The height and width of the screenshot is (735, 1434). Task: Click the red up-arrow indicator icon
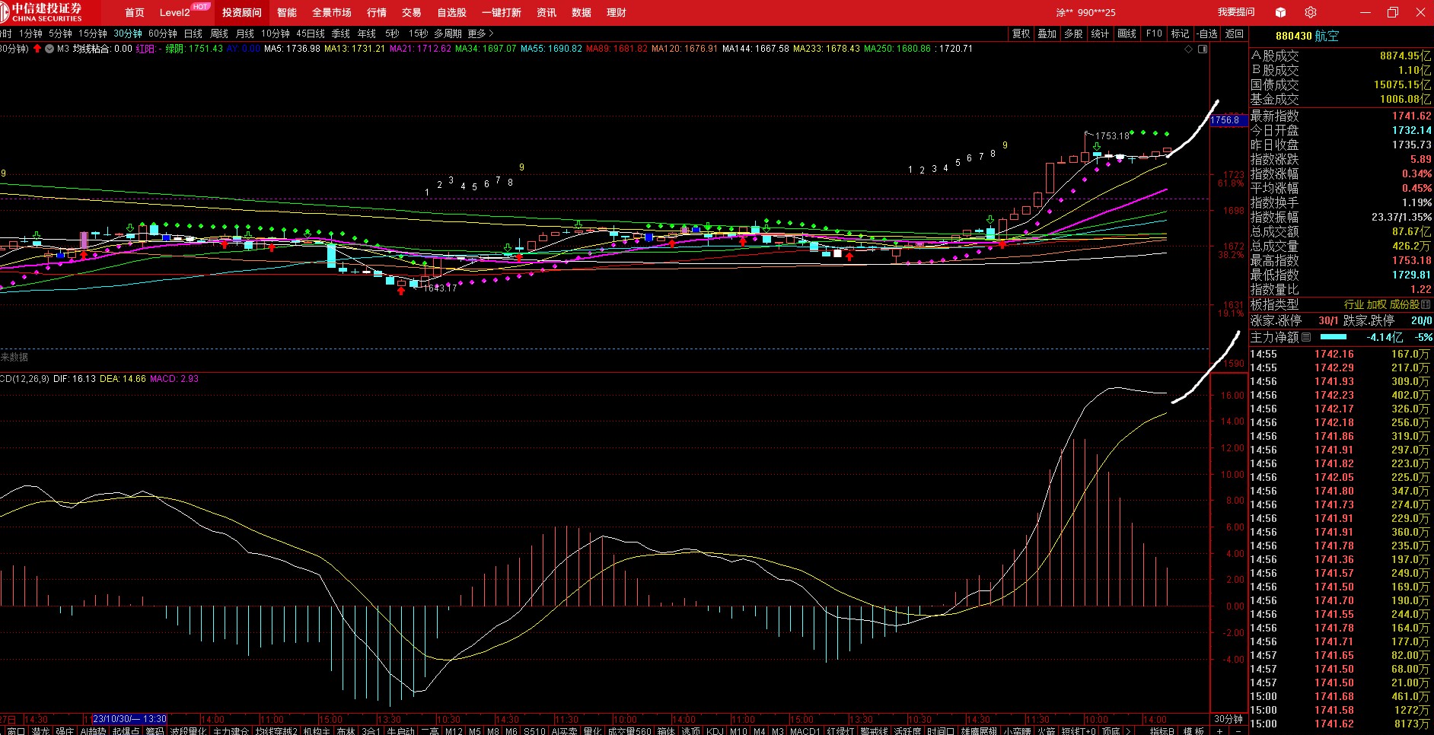click(37, 49)
